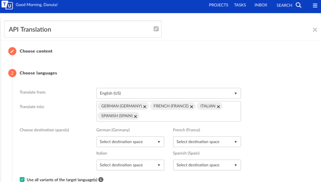Remove French (France) language tag
This screenshot has width=321, height=182.
click(x=192, y=106)
